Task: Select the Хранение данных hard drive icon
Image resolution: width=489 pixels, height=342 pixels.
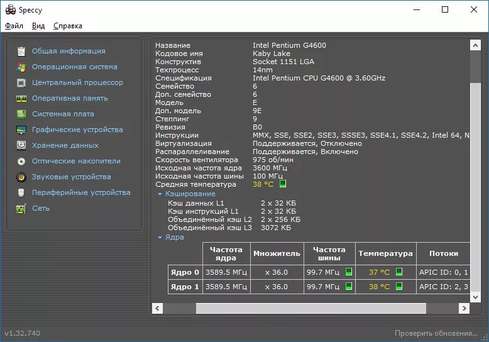Action: pos(21,145)
